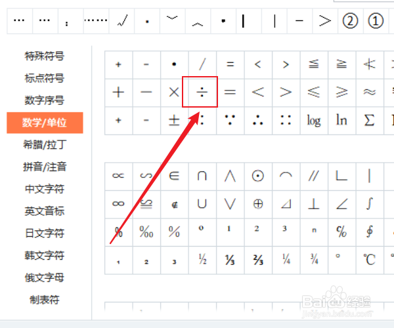The image size is (394, 328).
Task: Choose the right angle ∟ symbol
Action: point(341,176)
